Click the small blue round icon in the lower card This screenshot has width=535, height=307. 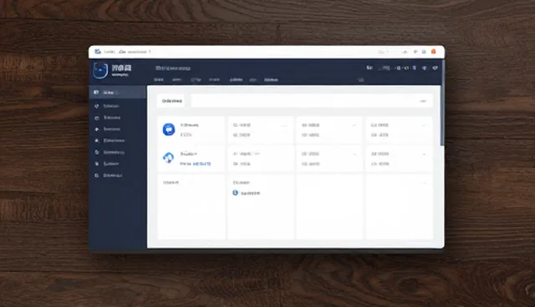235,193
